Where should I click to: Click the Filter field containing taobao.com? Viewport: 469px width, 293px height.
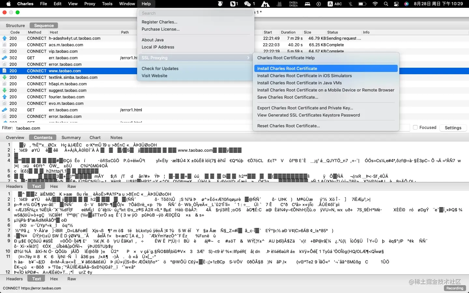[212, 128]
